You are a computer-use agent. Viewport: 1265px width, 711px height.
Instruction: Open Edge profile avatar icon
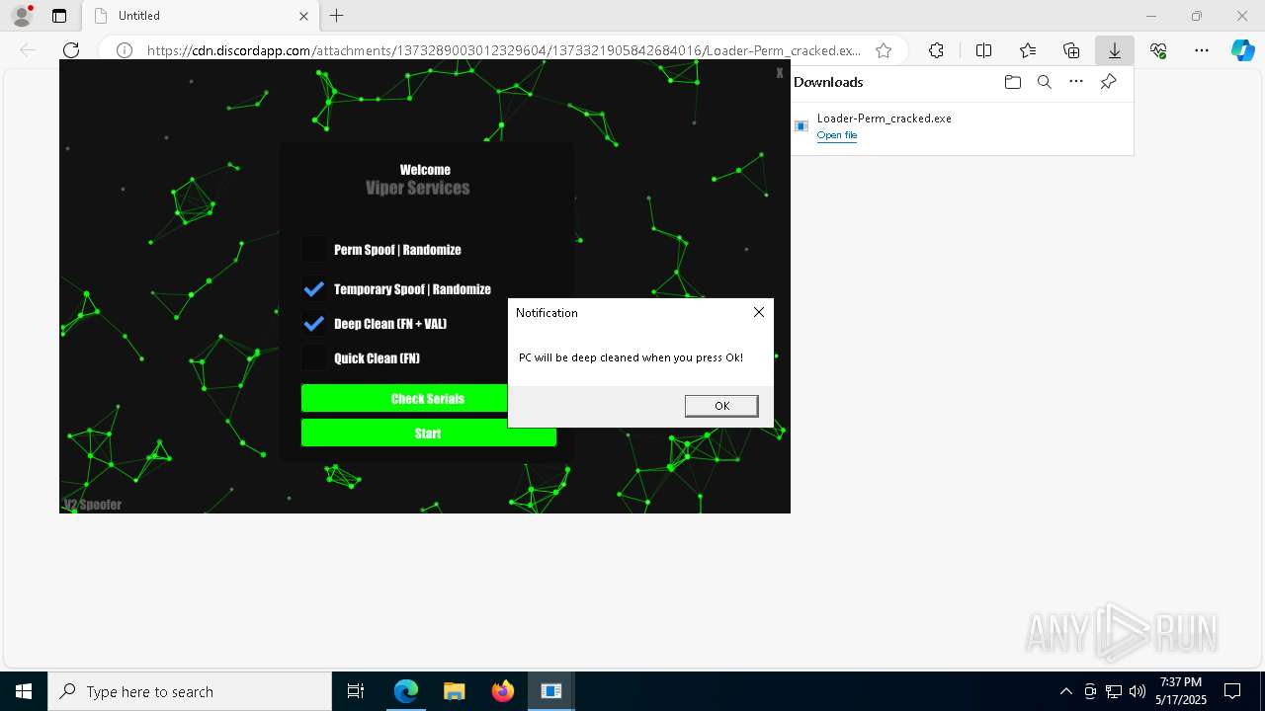pos(22,16)
